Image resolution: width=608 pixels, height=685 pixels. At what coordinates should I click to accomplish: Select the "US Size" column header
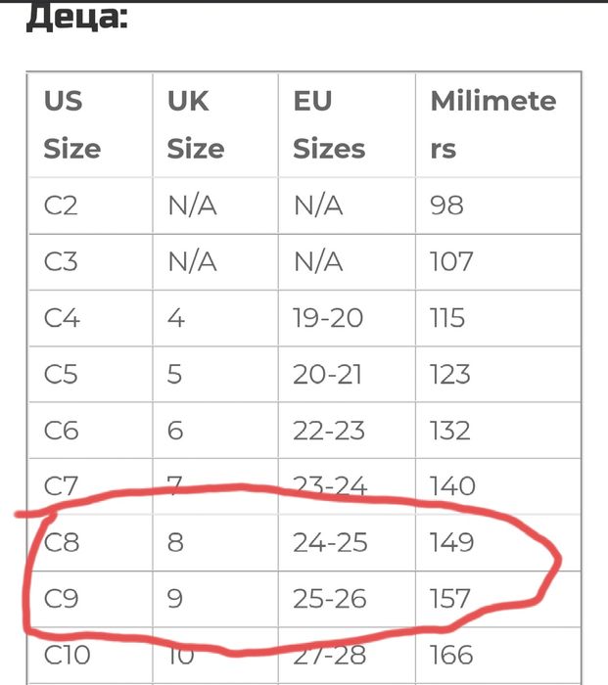pos(71,124)
